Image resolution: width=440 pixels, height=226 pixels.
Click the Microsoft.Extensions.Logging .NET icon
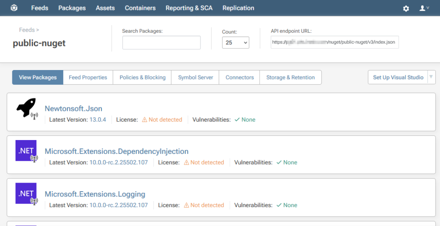pos(26,193)
